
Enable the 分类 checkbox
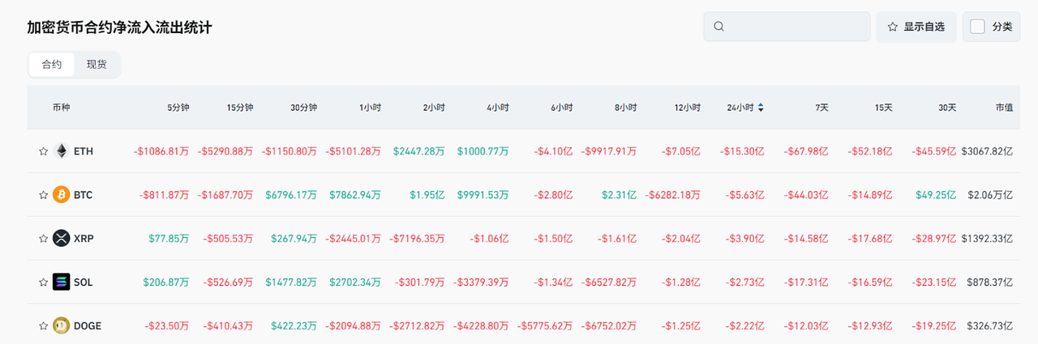tap(978, 27)
